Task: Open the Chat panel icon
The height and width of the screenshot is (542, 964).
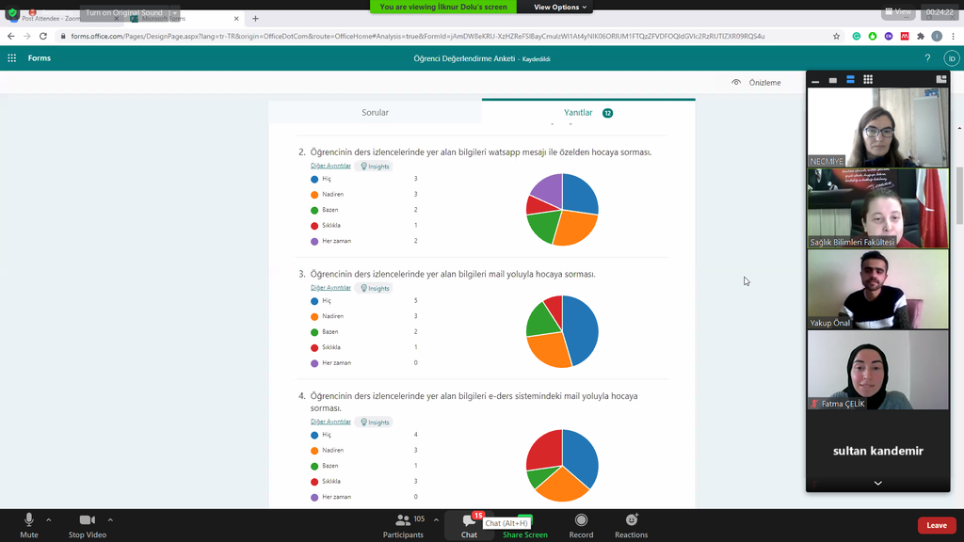Action: coord(469,520)
